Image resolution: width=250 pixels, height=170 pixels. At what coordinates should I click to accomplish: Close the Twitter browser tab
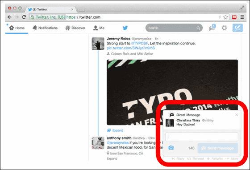click(x=72, y=9)
